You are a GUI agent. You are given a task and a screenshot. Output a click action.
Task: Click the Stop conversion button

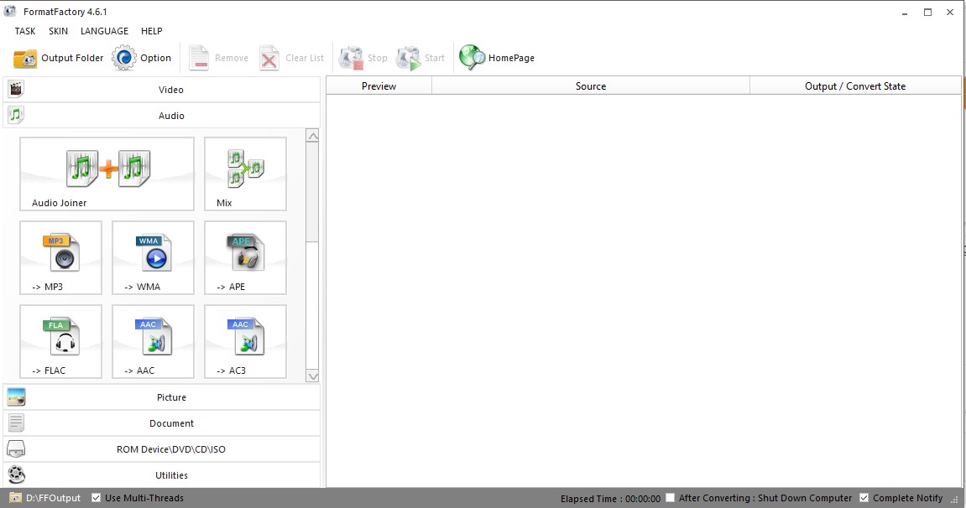(x=363, y=58)
